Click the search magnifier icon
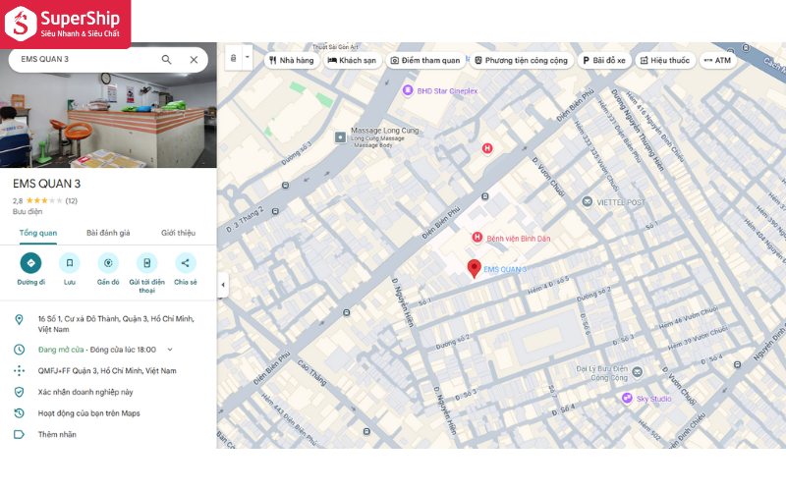Viewport: 786px width, 491px height. pyautogui.click(x=166, y=60)
